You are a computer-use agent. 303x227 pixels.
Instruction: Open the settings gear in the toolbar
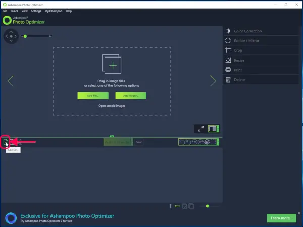(207, 142)
